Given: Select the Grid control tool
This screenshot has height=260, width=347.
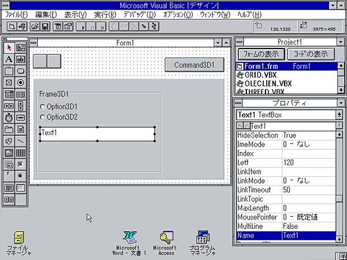Looking at the screenshot, I should (21, 153).
